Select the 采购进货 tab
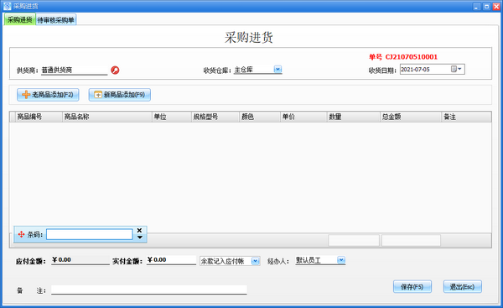This screenshot has height=308, width=503. (19, 19)
